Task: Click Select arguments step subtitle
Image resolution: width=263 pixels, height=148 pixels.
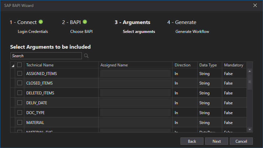Action: pyautogui.click(x=139, y=32)
